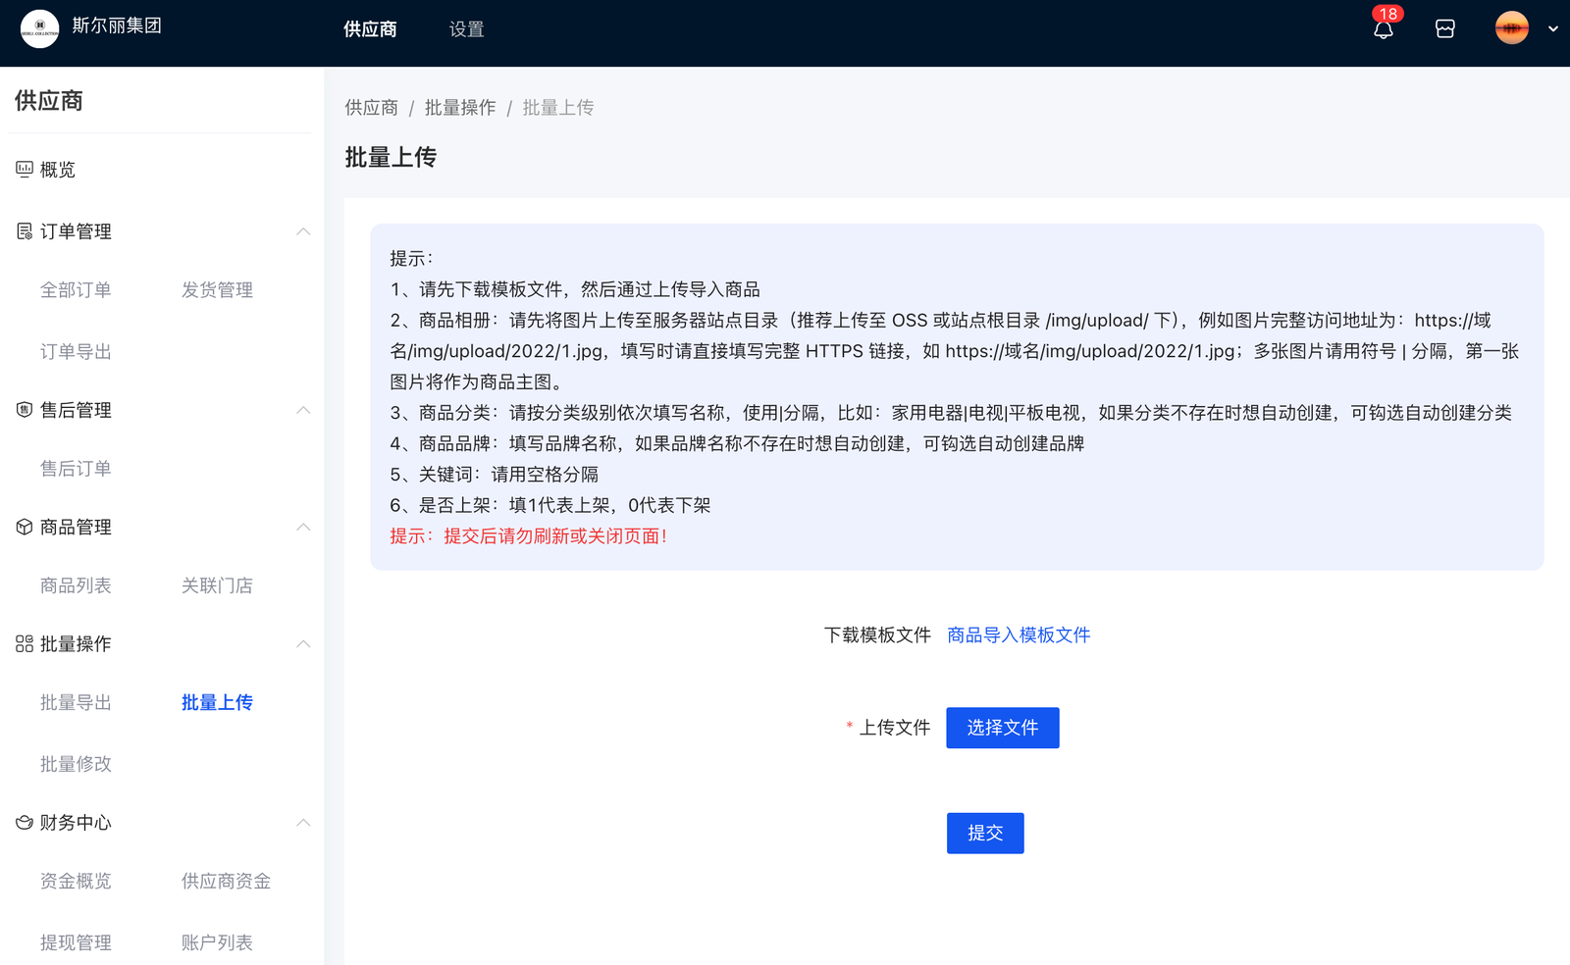Open the user avatar profile

1511,28
